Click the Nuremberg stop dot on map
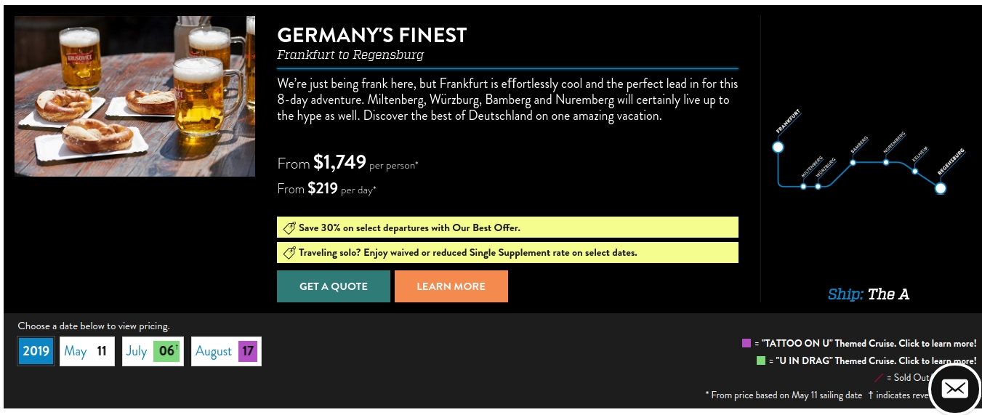The image size is (982, 415). (886, 162)
